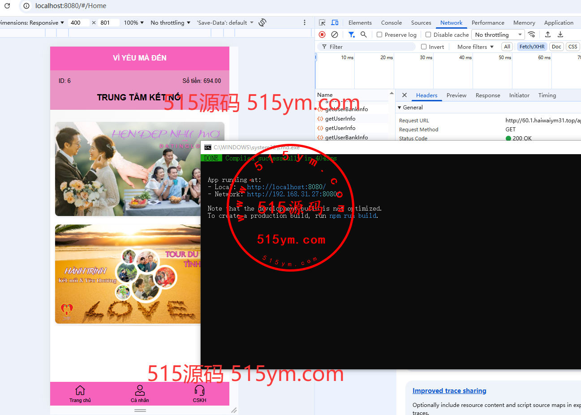Image resolution: width=581 pixels, height=415 pixels.
Task: Click the CSKH headset support icon
Action: tap(199, 390)
